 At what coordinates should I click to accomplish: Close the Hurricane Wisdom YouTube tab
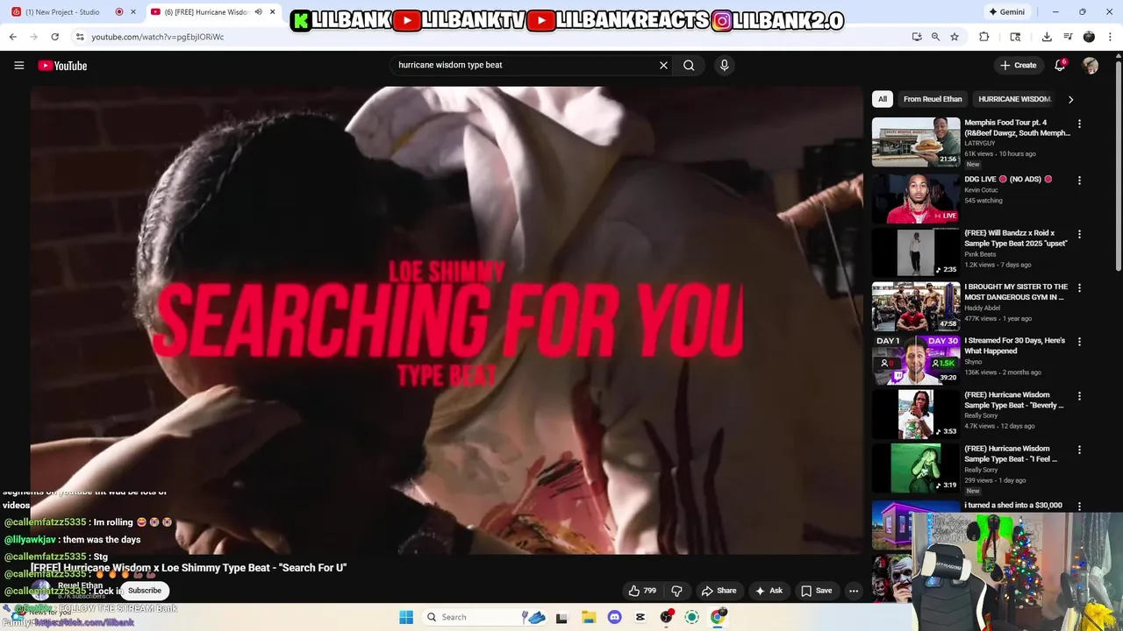[x=273, y=12]
